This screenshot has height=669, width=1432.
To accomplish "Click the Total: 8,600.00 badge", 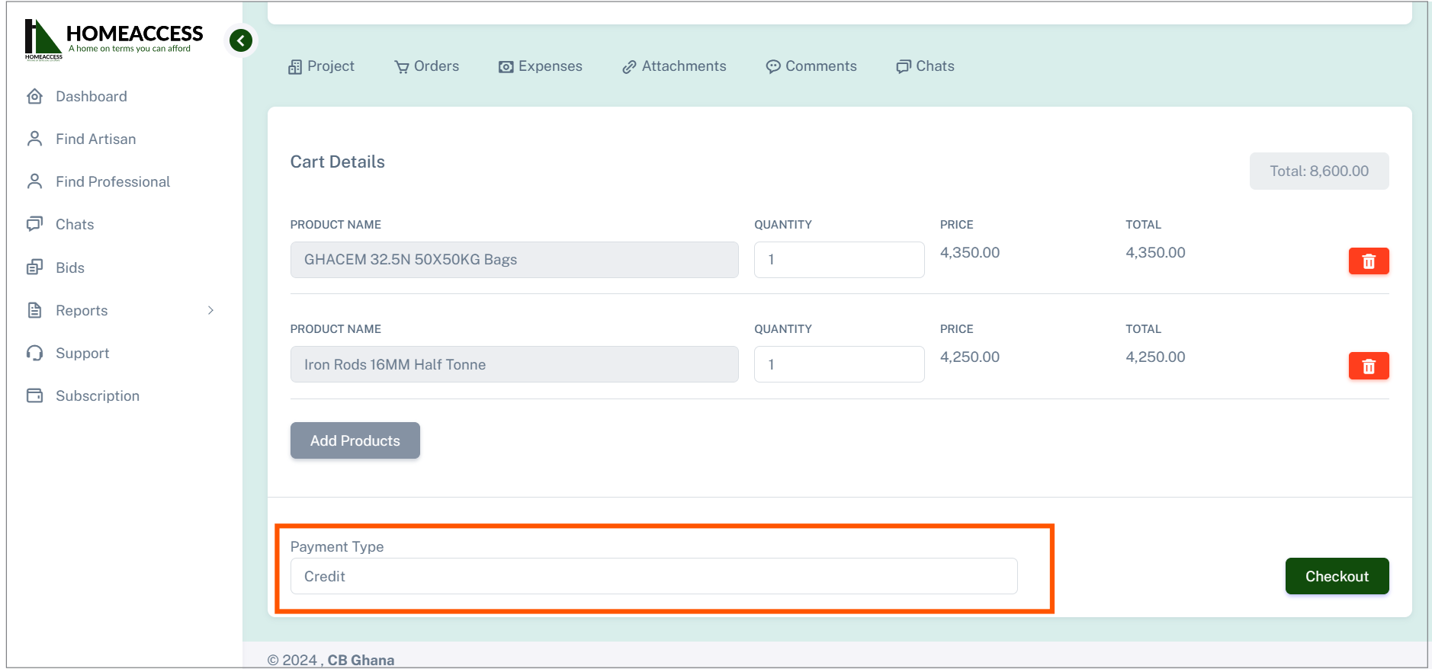I will point(1319,171).
